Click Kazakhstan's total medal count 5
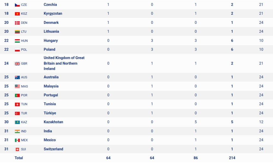This screenshot has width=273, height=163. pos(232,122)
